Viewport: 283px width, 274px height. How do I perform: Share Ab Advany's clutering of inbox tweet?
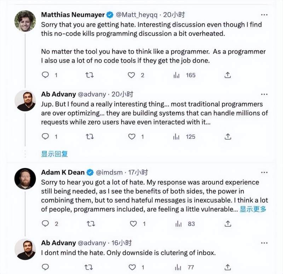click(x=228, y=267)
